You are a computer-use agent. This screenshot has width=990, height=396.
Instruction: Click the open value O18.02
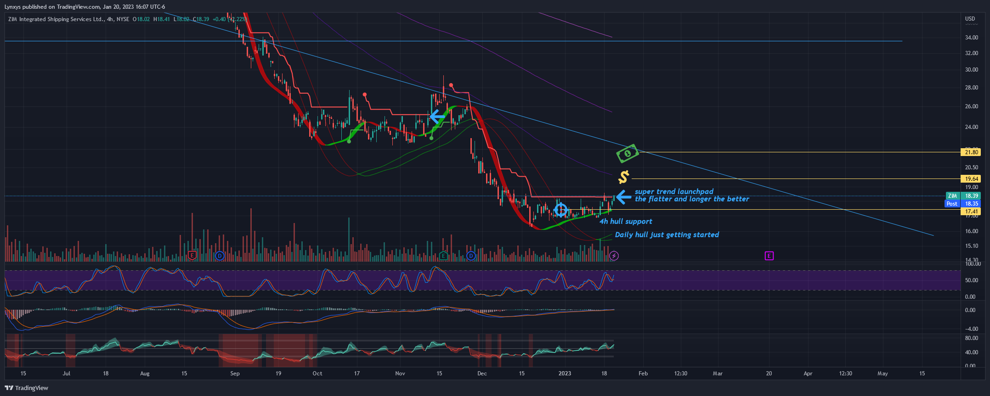[x=141, y=19]
